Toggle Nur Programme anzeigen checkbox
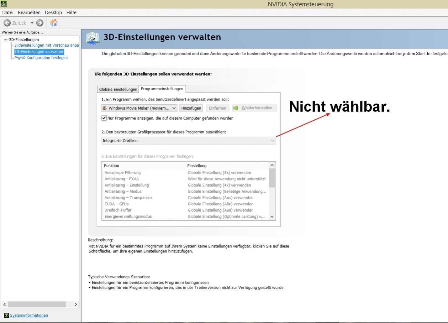The height and width of the screenshot is (323, 448). (104, 118)
